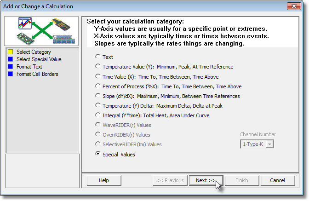Viewport: 309px width, 201px height.
Task: Click the Format Cell Borders step
Action: pyautogui.click(x=37, y=74)
